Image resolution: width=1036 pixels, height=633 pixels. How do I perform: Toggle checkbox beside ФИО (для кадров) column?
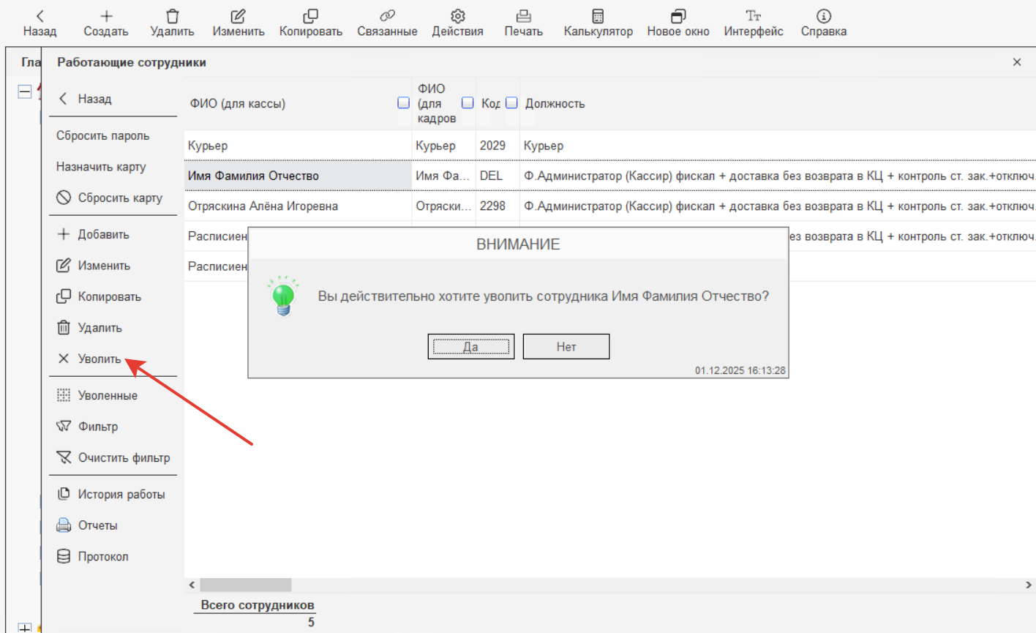(468, 103)
